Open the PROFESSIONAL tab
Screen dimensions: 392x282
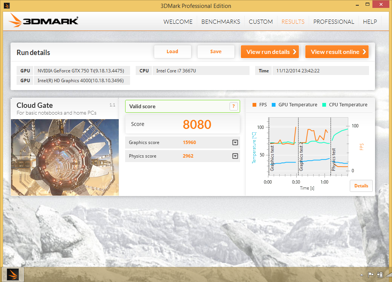334,22
